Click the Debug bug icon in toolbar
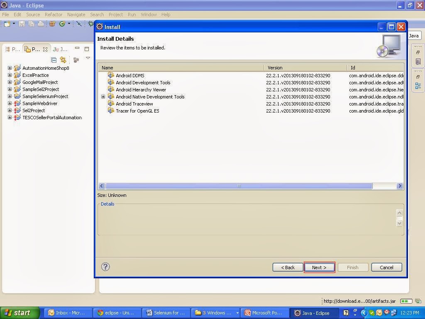The height and width of the screenshot is (319, 425). [x=91, y=24]
